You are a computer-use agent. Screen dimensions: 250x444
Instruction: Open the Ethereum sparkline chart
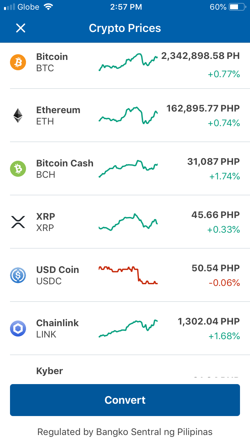point(128,115)
